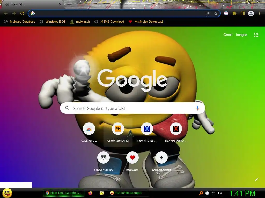Open Google Images link

(241, 35)
